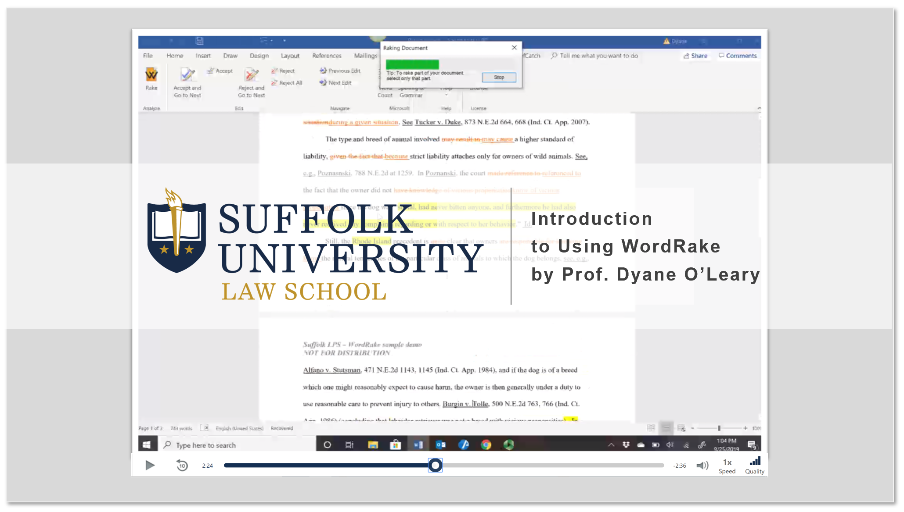The image size is (904, 512).
Task: Click the proofing status icon in status bar
Action: point(205,428)
